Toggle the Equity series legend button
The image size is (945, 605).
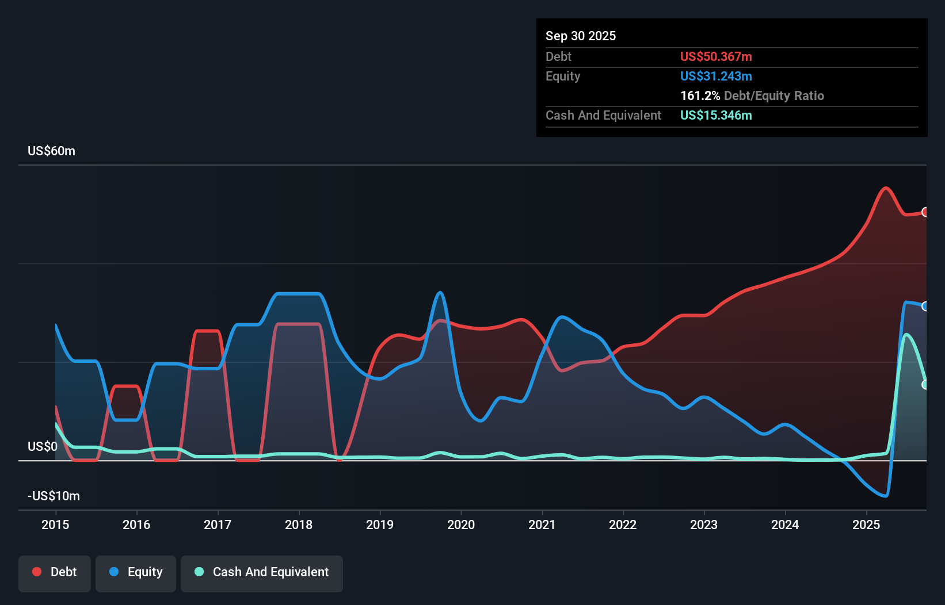click(x=136, y=573)
